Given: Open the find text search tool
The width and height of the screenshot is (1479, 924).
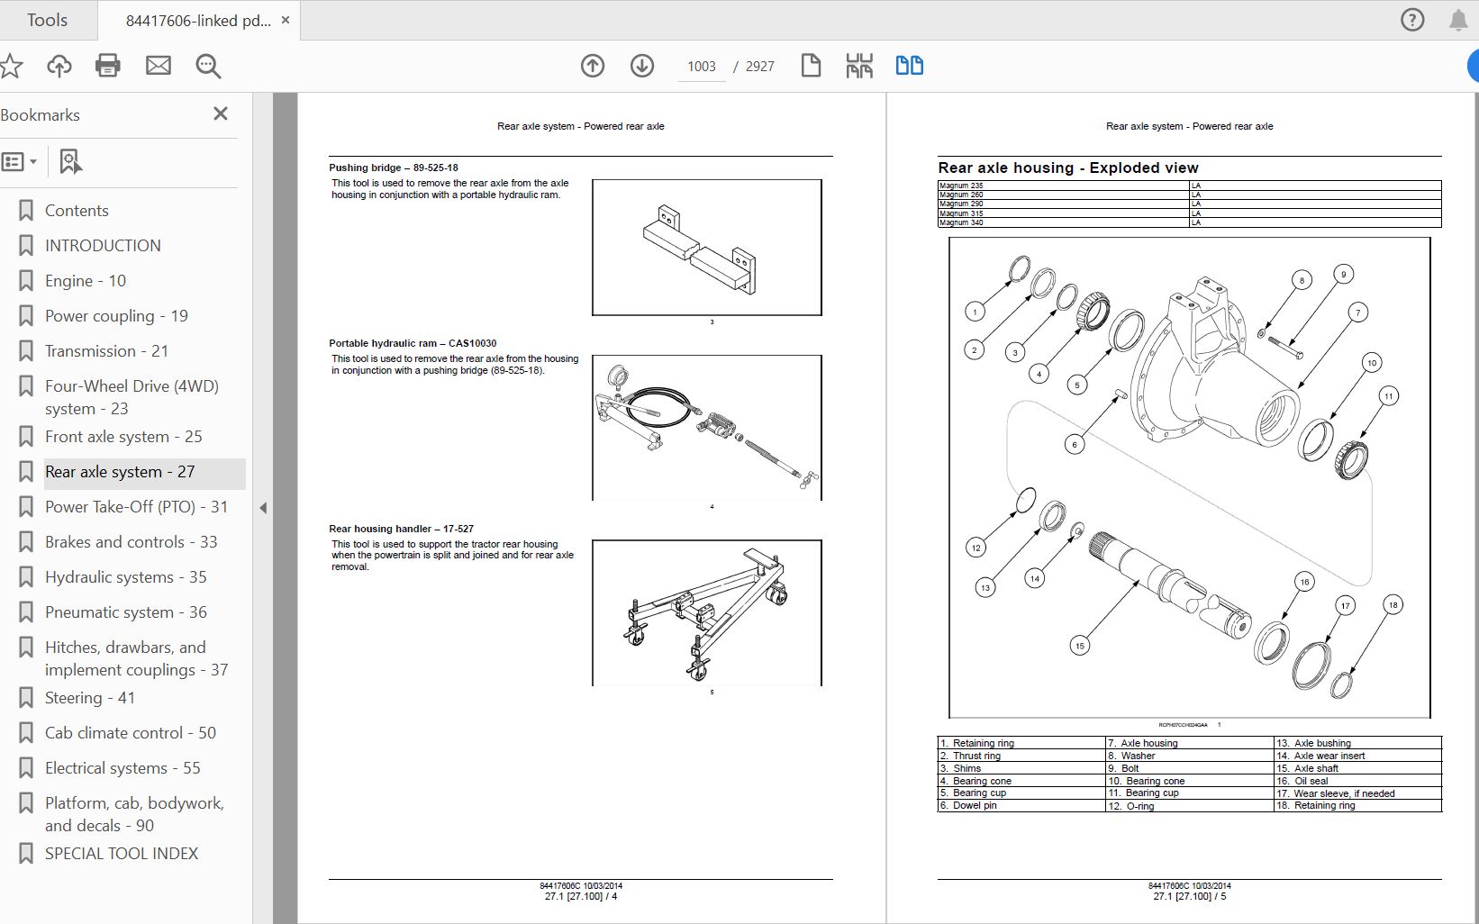Looking at the screenshot, I should (208, 66).
